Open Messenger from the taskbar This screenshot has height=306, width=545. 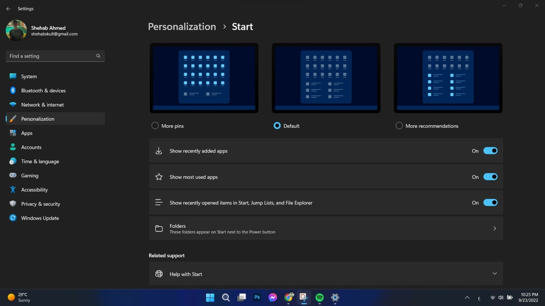[272, 298]
